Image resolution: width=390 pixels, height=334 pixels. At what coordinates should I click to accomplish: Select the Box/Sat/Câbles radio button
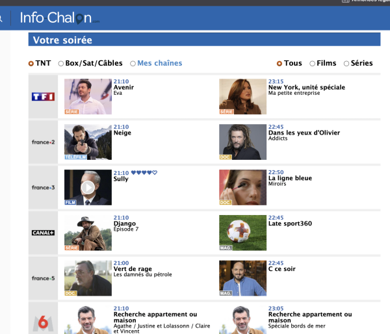pyautogui.click(x=60, y=64)
